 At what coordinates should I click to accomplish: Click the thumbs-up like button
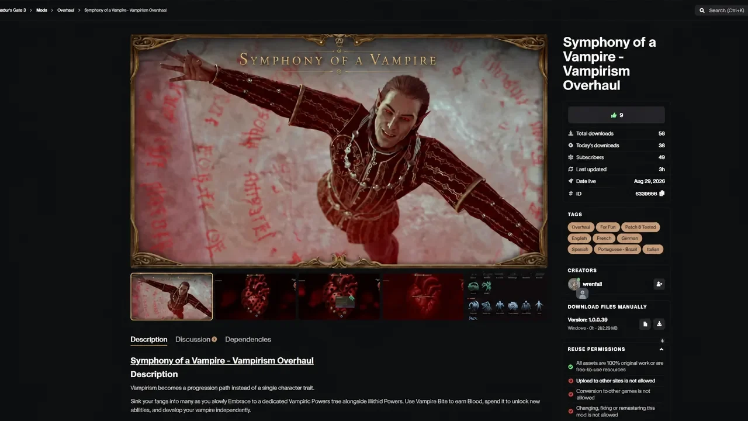pos(616,115)
